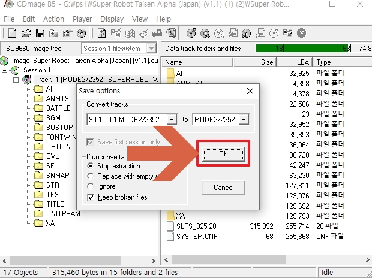
Task: Click the buildings-shaped toolbar icon
Action: pos(130,33)
